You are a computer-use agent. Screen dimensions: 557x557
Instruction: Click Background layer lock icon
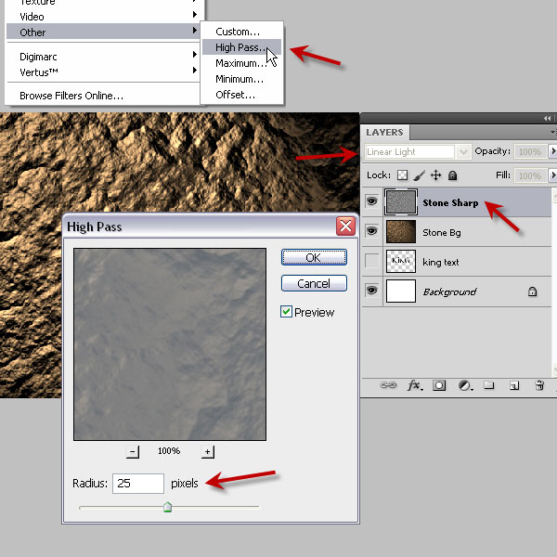(532, 291)
